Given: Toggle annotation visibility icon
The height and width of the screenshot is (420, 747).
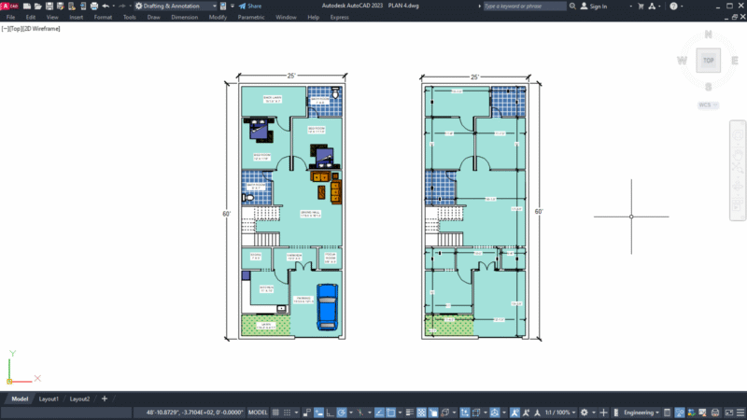Looking at the screenshot, I should pos(514,413).
